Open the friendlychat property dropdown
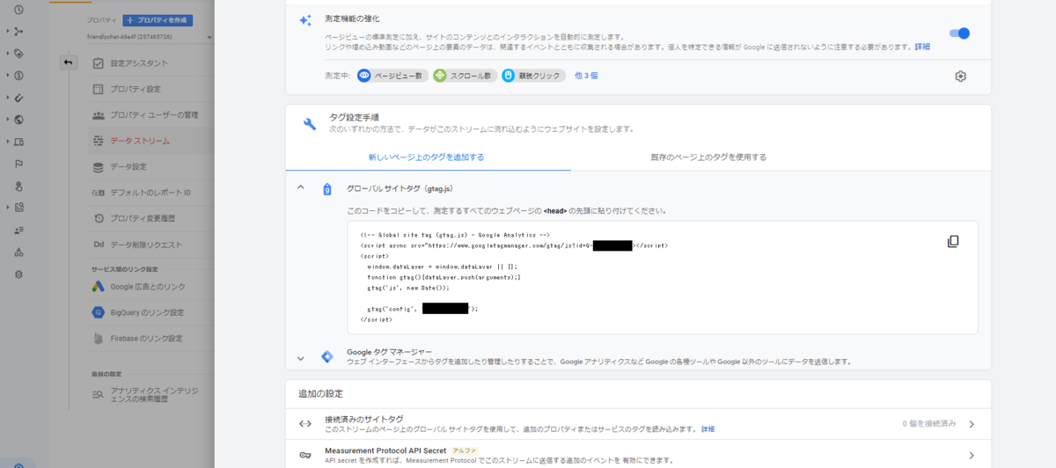This screenshot has width=1056, height=468. point(150,37)
